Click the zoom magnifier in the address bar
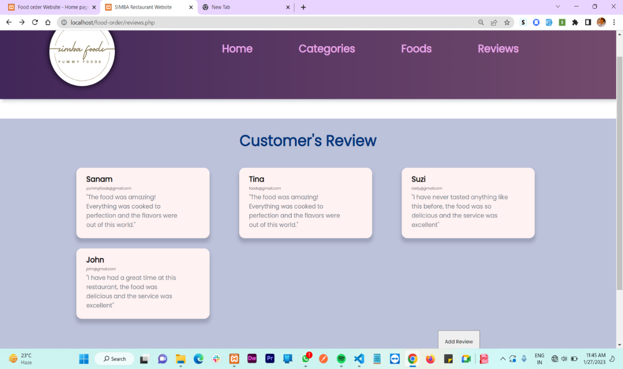This screenshot has height=369, width=623. pyautogui.click(x=481, y=22)
